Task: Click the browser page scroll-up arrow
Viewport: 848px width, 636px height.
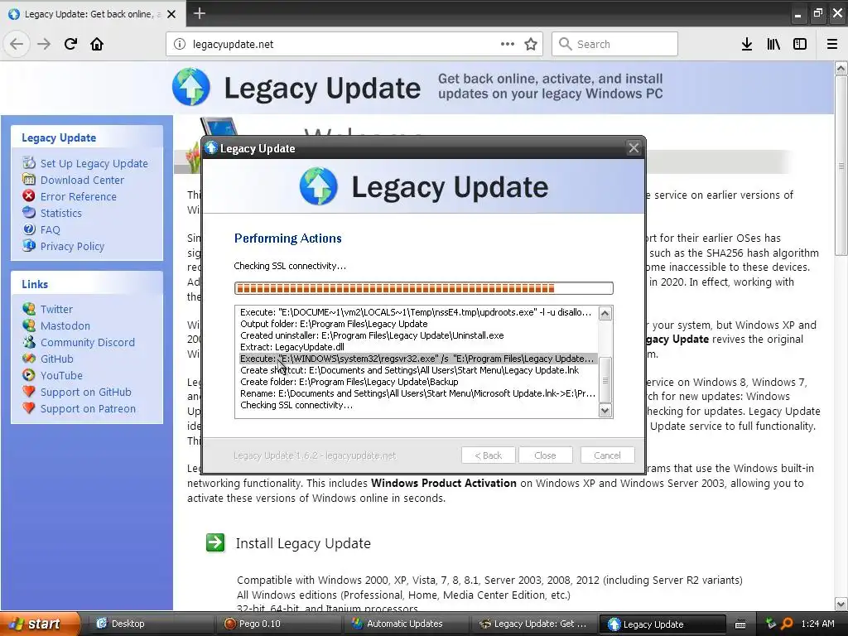Action: point(841,68)
